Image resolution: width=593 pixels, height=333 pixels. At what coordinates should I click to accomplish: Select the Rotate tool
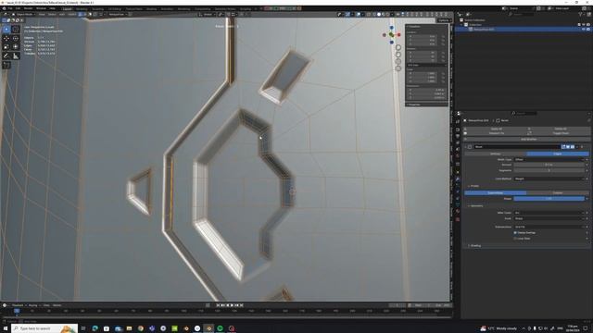click(x=16, y=39)
